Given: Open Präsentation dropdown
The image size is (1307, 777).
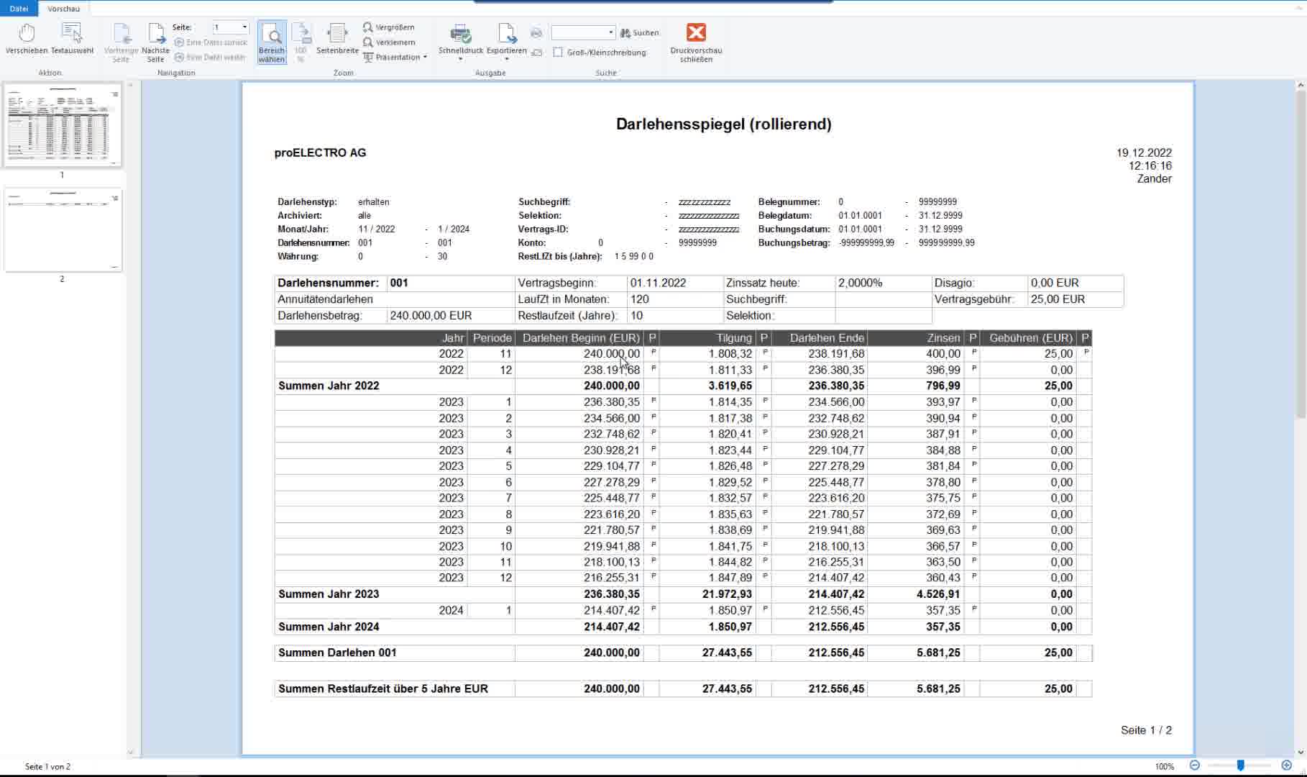Looking at the screenshot, I should pyautogui.click(x=395, y=58).
